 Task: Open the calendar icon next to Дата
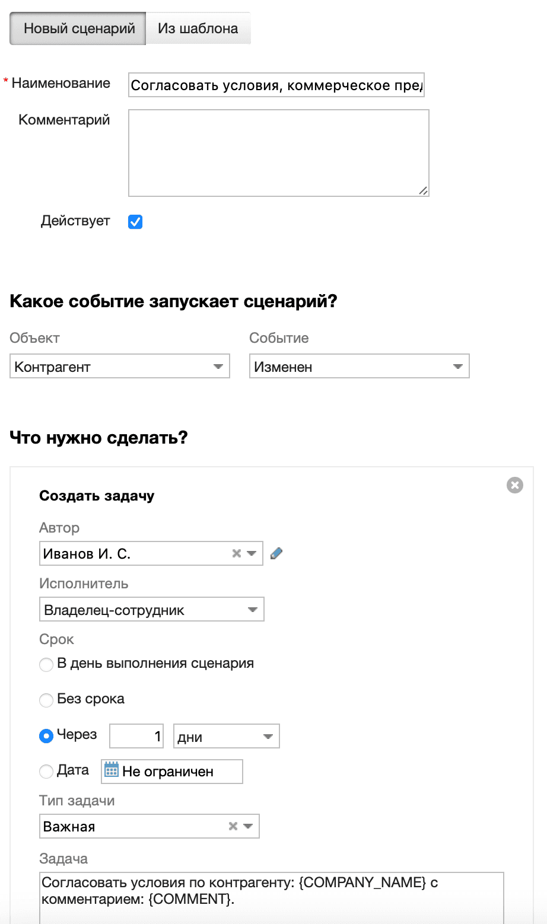110,769
